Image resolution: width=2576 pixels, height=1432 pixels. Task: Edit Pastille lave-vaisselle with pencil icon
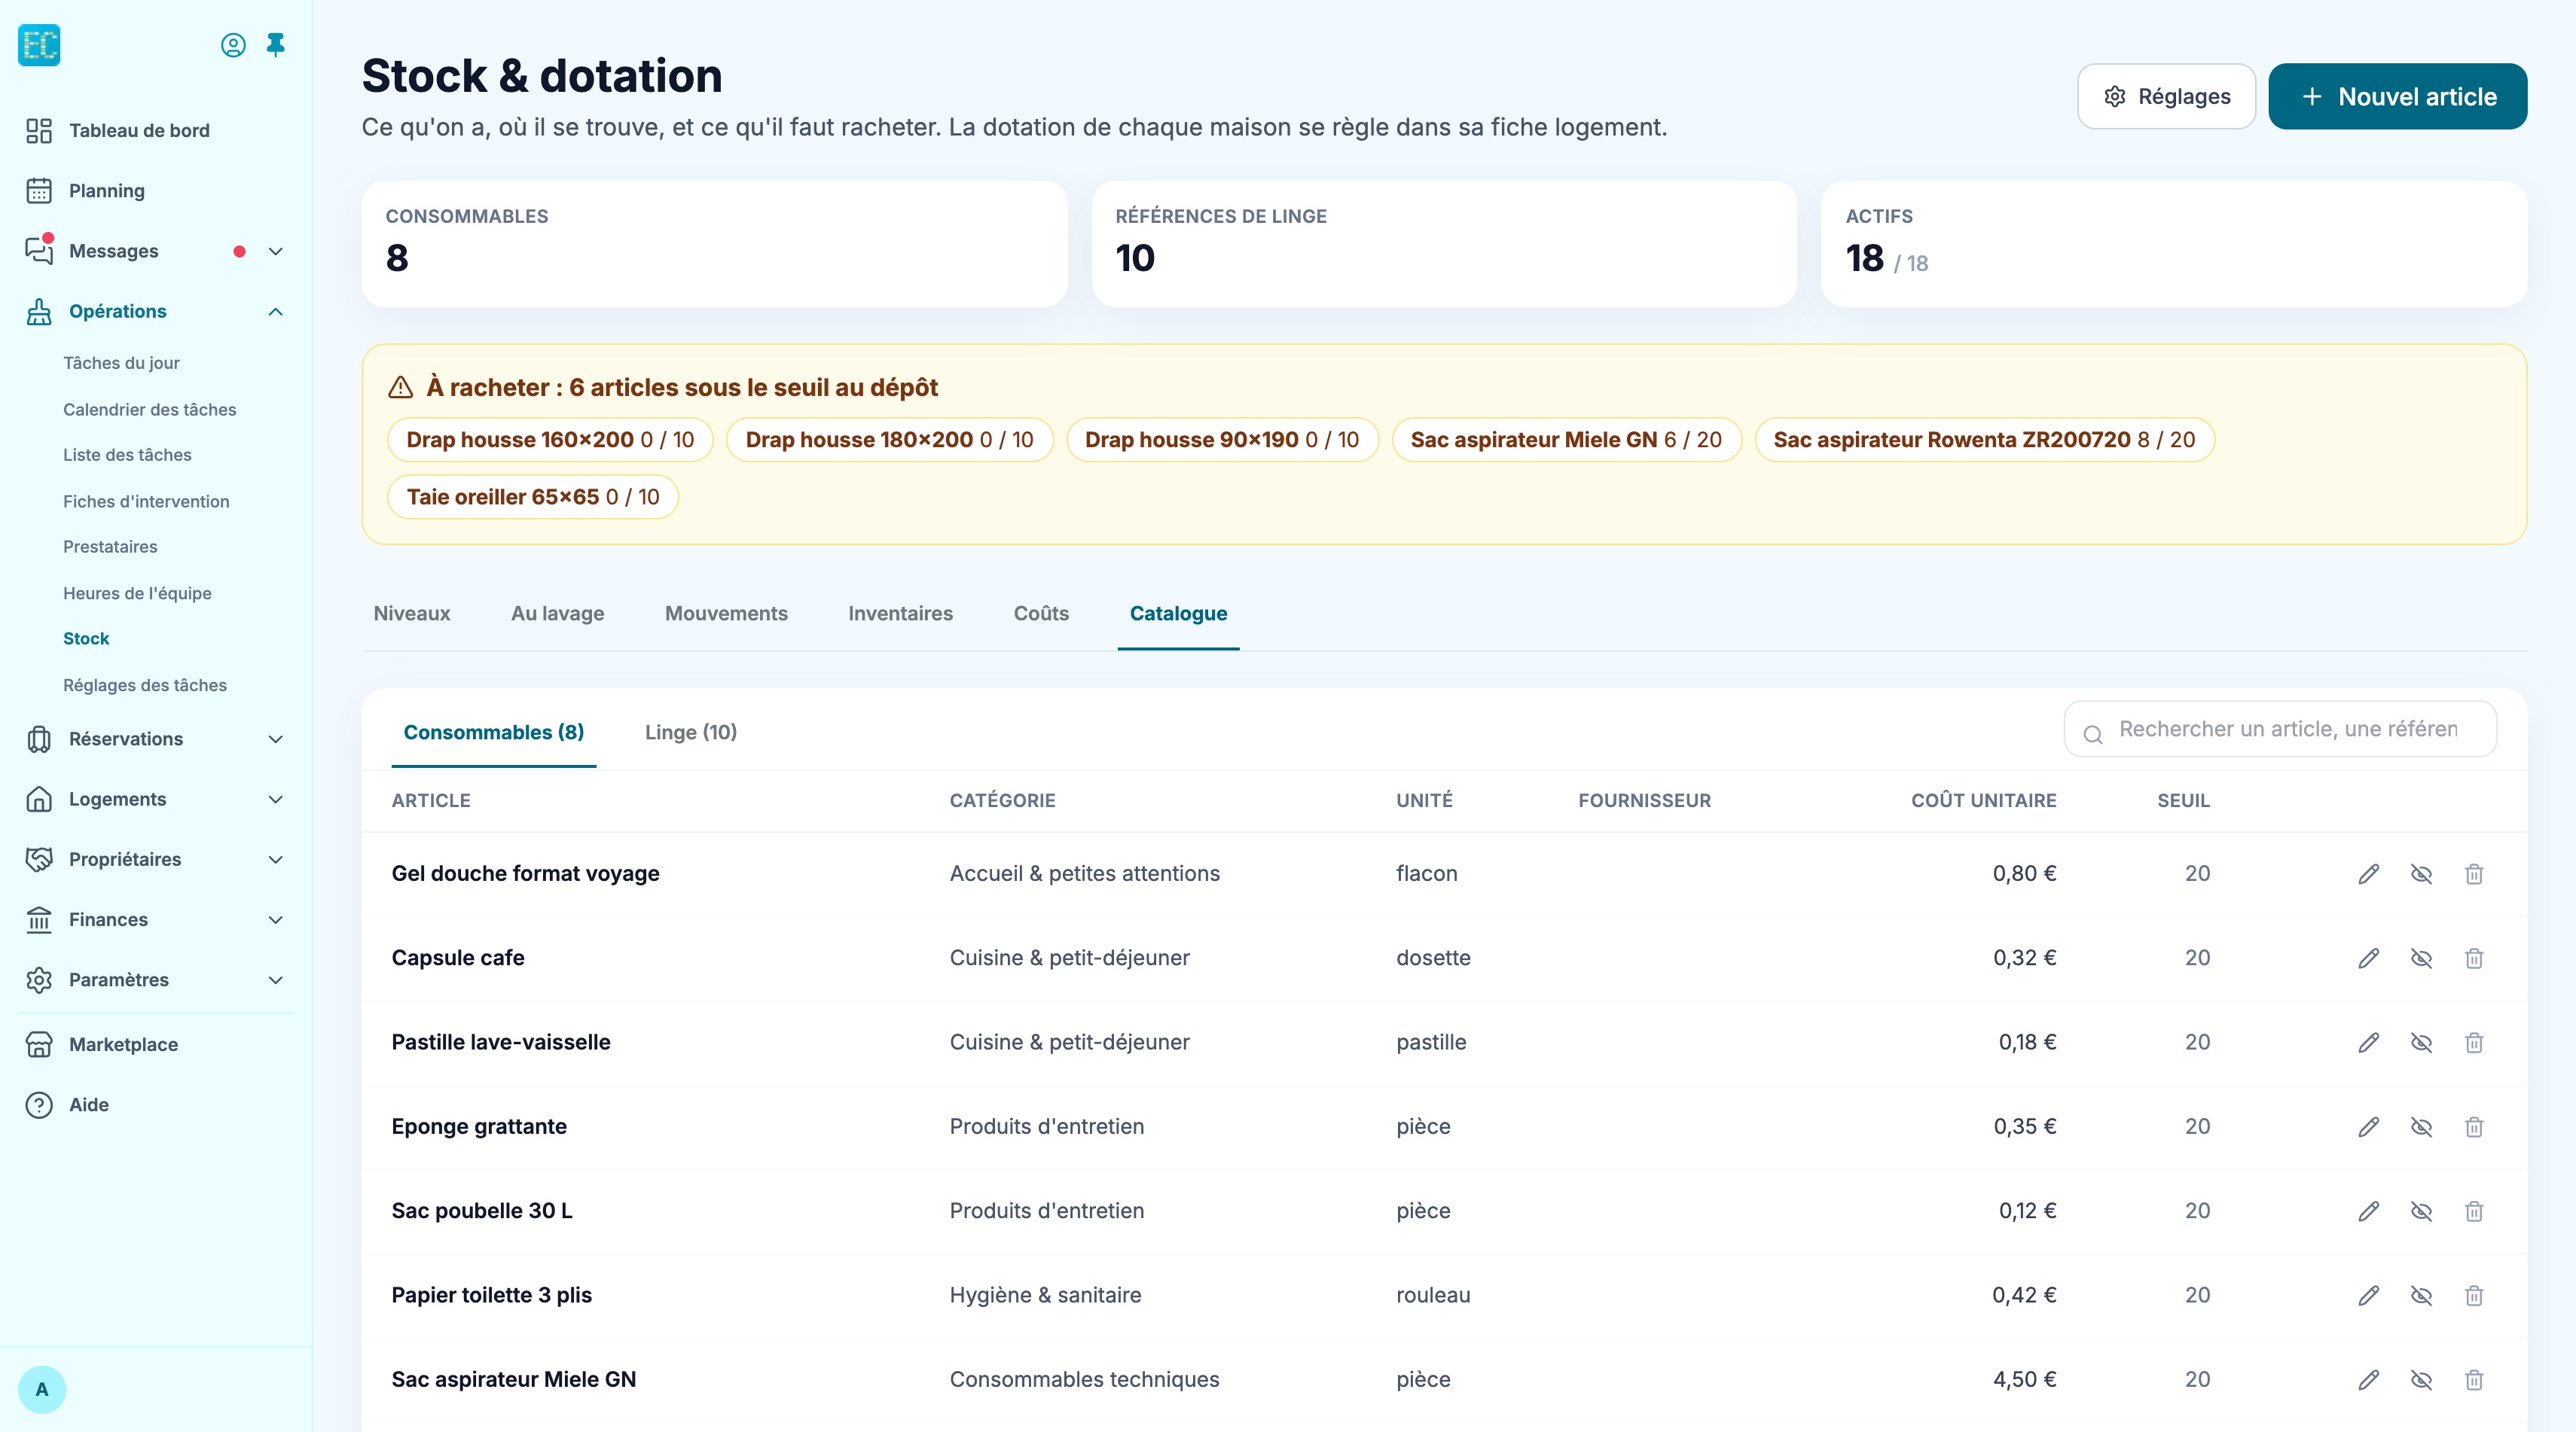point(2369,1042)
